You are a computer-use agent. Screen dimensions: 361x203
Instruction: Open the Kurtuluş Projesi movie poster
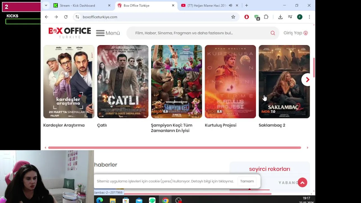point(230,81)
